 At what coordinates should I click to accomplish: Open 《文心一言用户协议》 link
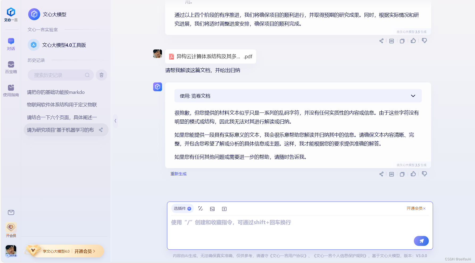point(289,256)
